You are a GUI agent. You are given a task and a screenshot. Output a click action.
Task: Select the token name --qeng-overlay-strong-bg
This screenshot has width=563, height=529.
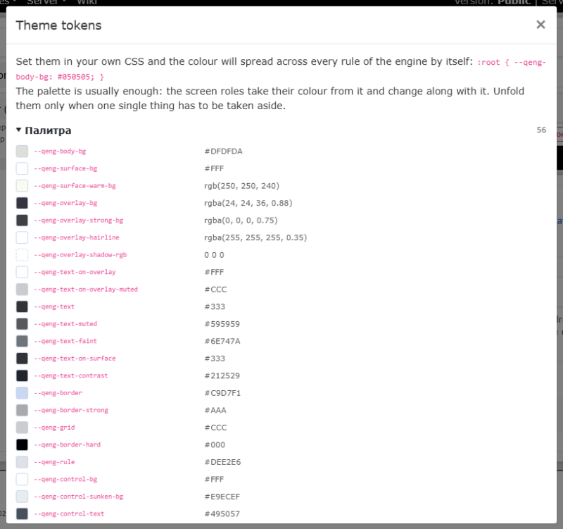pyautogui.click(x=79, y=220)
